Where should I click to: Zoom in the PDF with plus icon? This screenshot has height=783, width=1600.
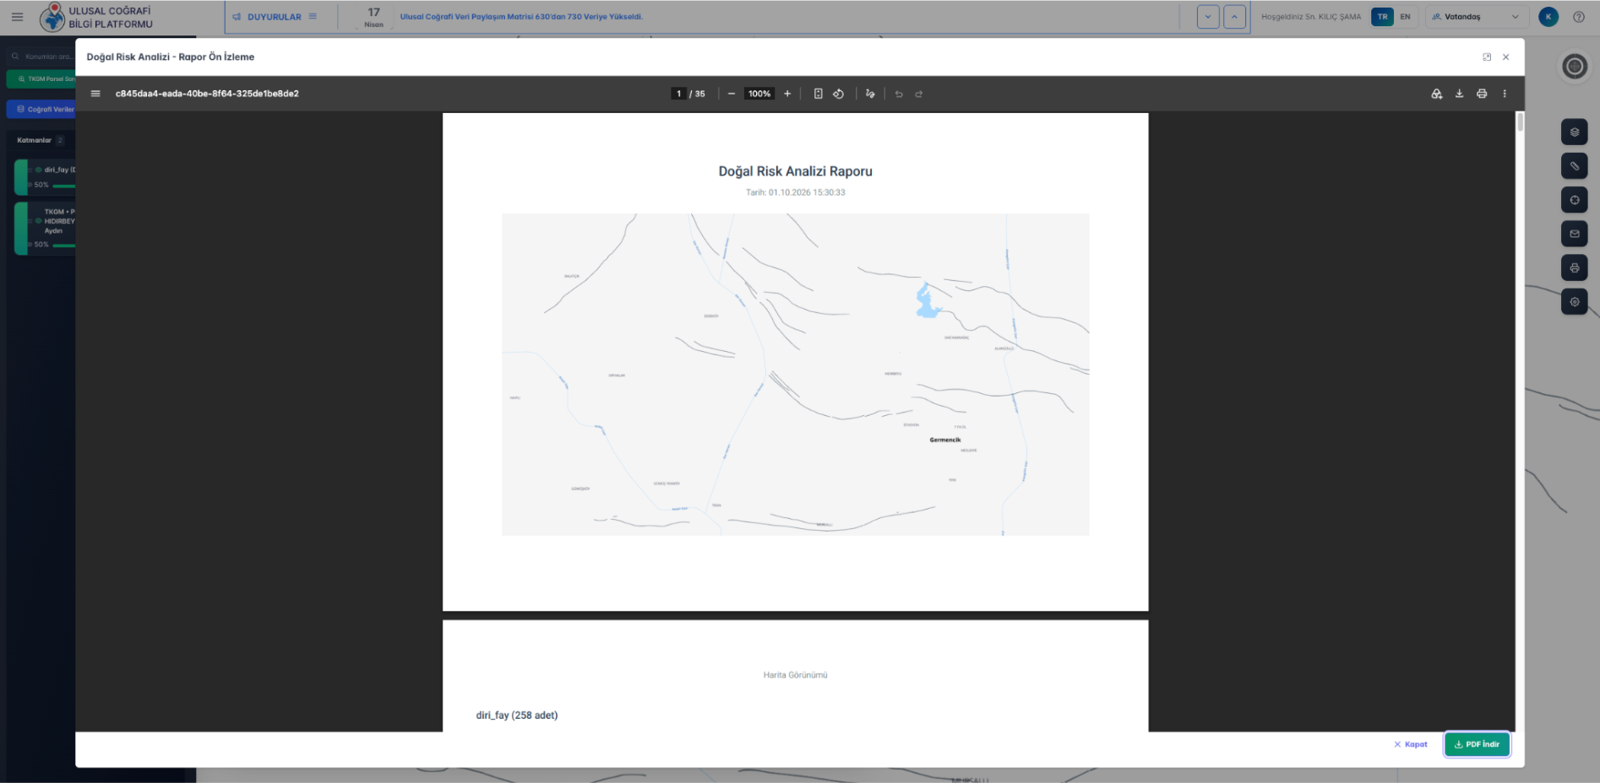[x=787, y=94]
